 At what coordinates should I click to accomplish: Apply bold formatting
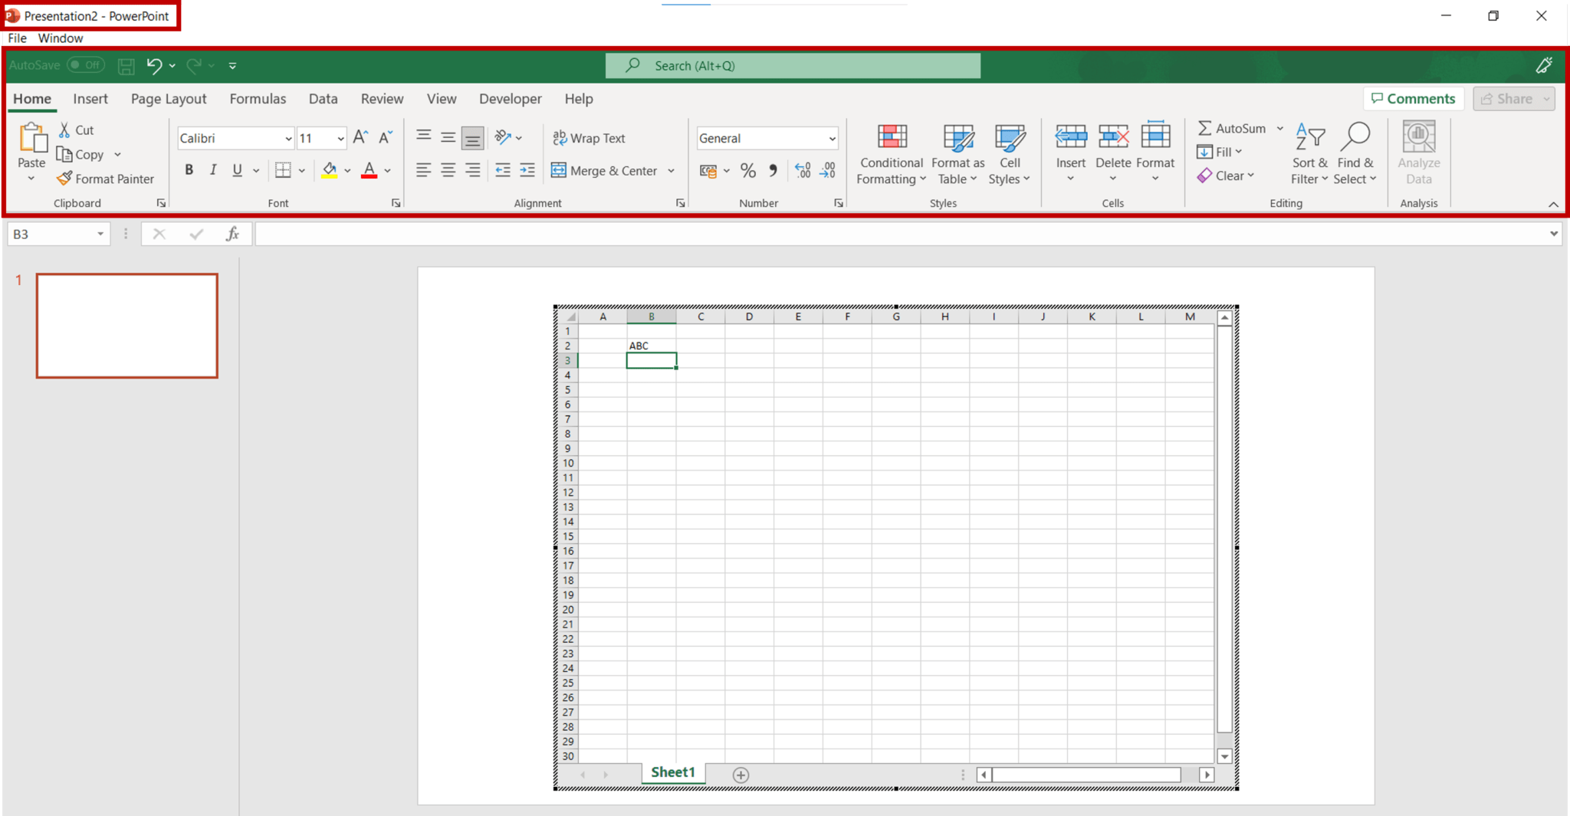[x=189, y=169]
